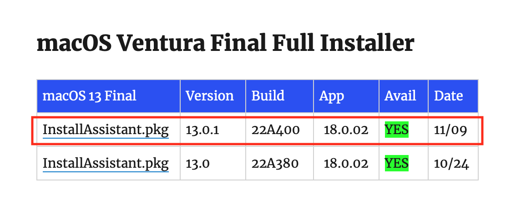Select the 22A380 build number cell
Image resolution: width=516 pixels, height=210 pixels.
coord(276,164)
